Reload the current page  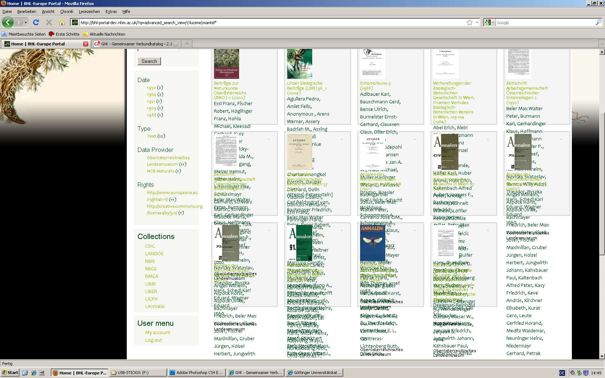point(36,22)
